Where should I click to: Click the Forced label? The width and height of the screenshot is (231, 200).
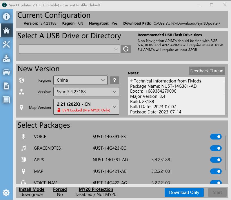coord(60,189)
